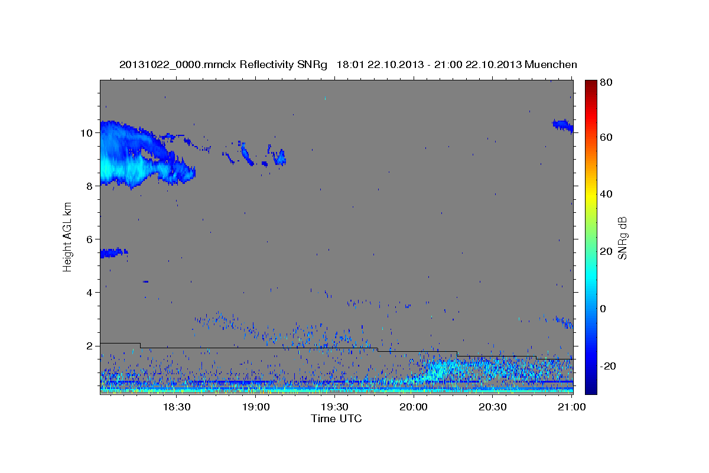Click the 19:30 time tick label
The height and width of the screenshot is (473, 709).
(334, 407)
